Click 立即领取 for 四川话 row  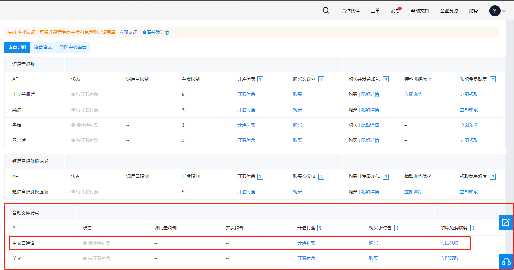pos(469,140)
